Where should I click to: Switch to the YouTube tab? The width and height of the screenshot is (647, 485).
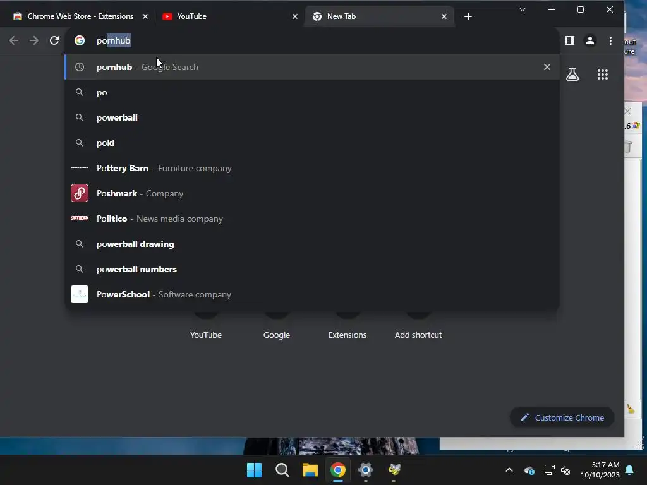tap(229, 16)
